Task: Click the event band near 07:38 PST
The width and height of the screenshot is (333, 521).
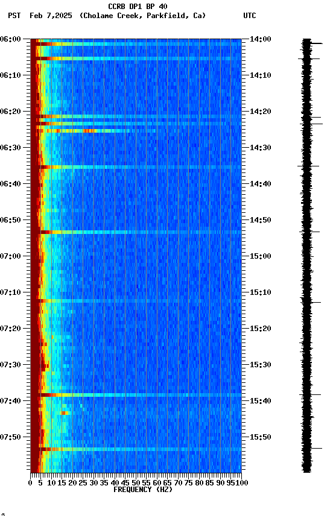Action: pos(136,395)
